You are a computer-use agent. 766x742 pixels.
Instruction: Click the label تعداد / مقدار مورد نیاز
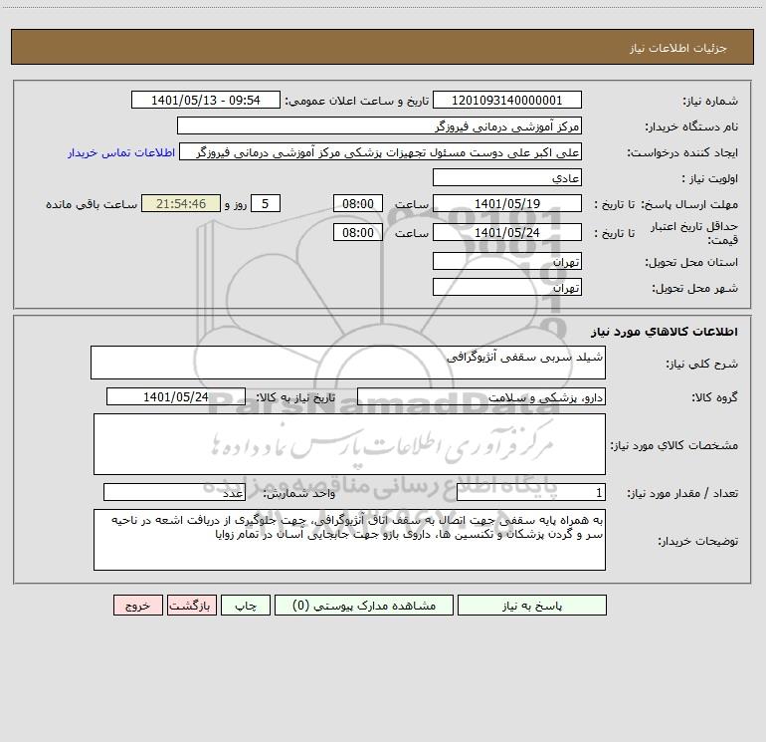tap(682, 493)
